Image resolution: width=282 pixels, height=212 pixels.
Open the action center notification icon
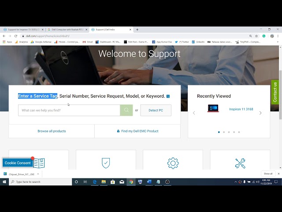(276, 182)
